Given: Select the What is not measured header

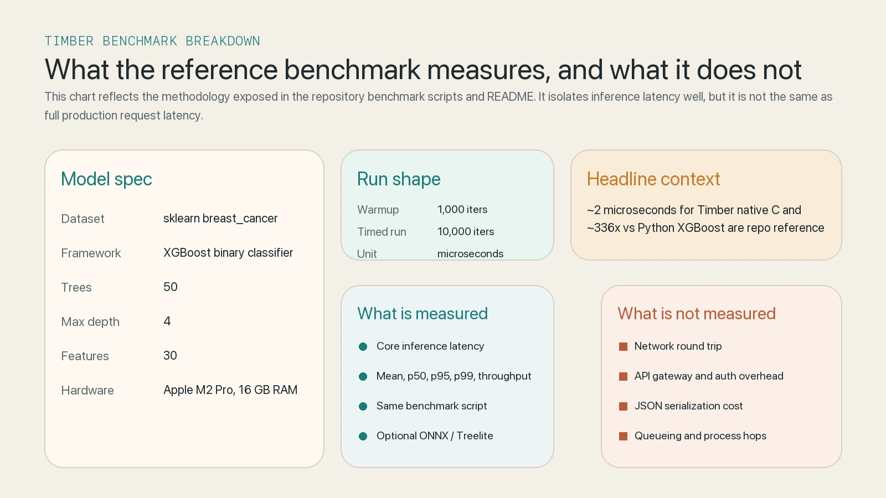Looking at the screenshot, I should (696, 314).
